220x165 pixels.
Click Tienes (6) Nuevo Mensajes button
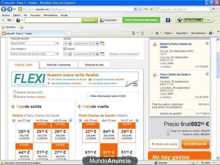coord(141,20)
